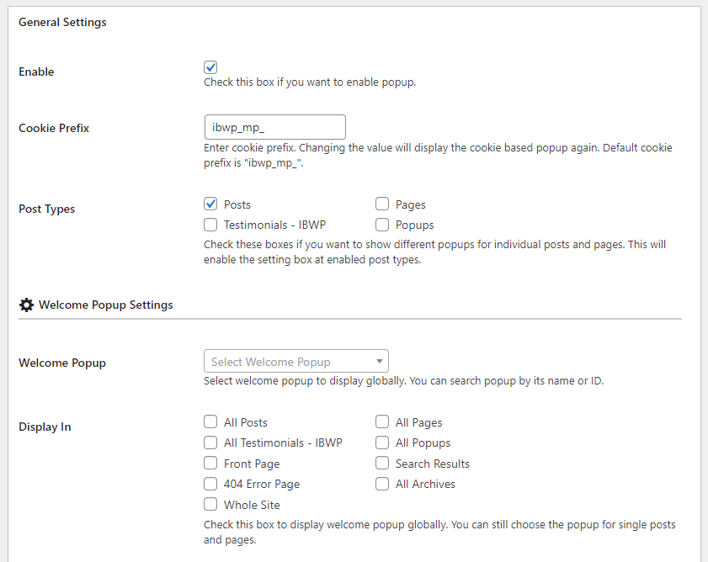Enable the Whole Site checkbox
The image size is (708, 562).
(x=210, y=505)
